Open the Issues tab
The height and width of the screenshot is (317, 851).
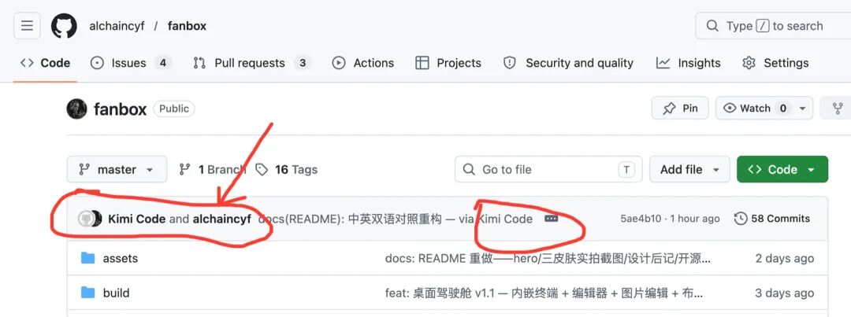tap(131, 63)
